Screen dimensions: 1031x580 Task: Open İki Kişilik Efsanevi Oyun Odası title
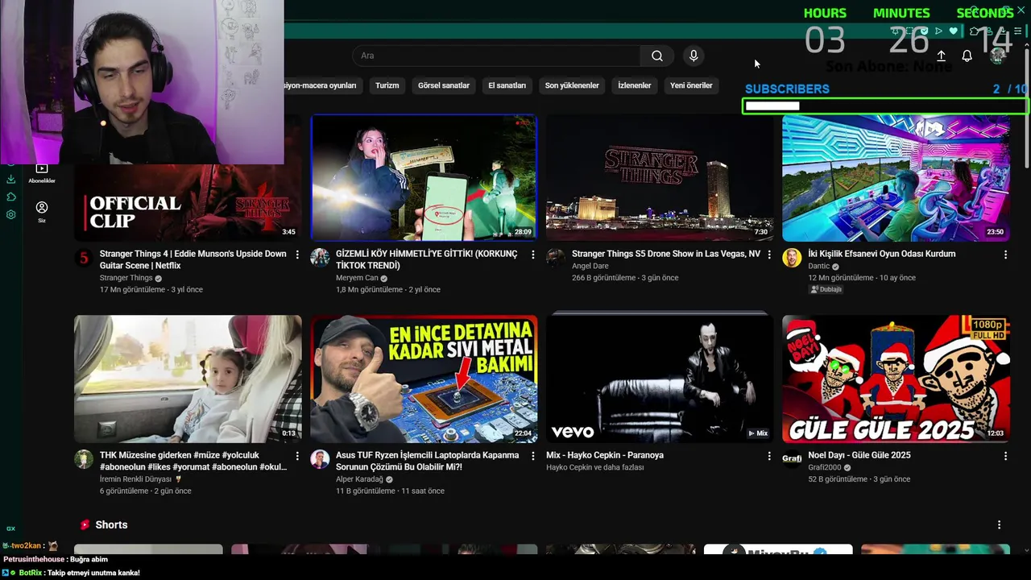pyautogui.click(x=881, y=254)
